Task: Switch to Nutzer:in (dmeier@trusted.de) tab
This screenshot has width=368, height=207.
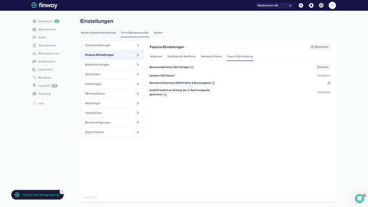Action: coord(98,33)
